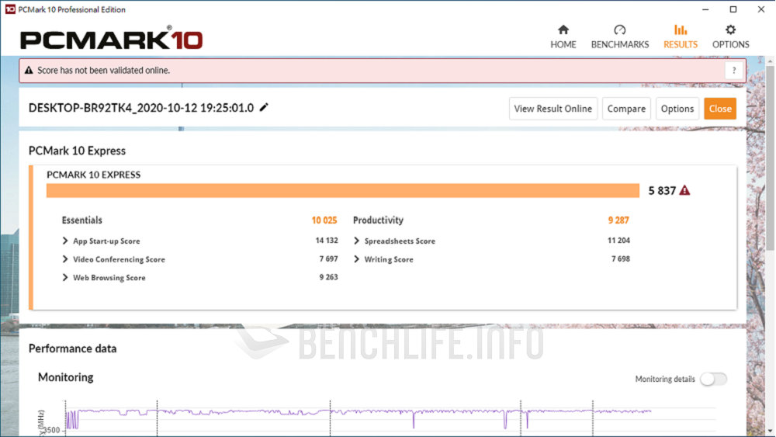Click the Spreadsheets value 11 204
The height and width of the screenshot is (437, 776).
(618, 241)
